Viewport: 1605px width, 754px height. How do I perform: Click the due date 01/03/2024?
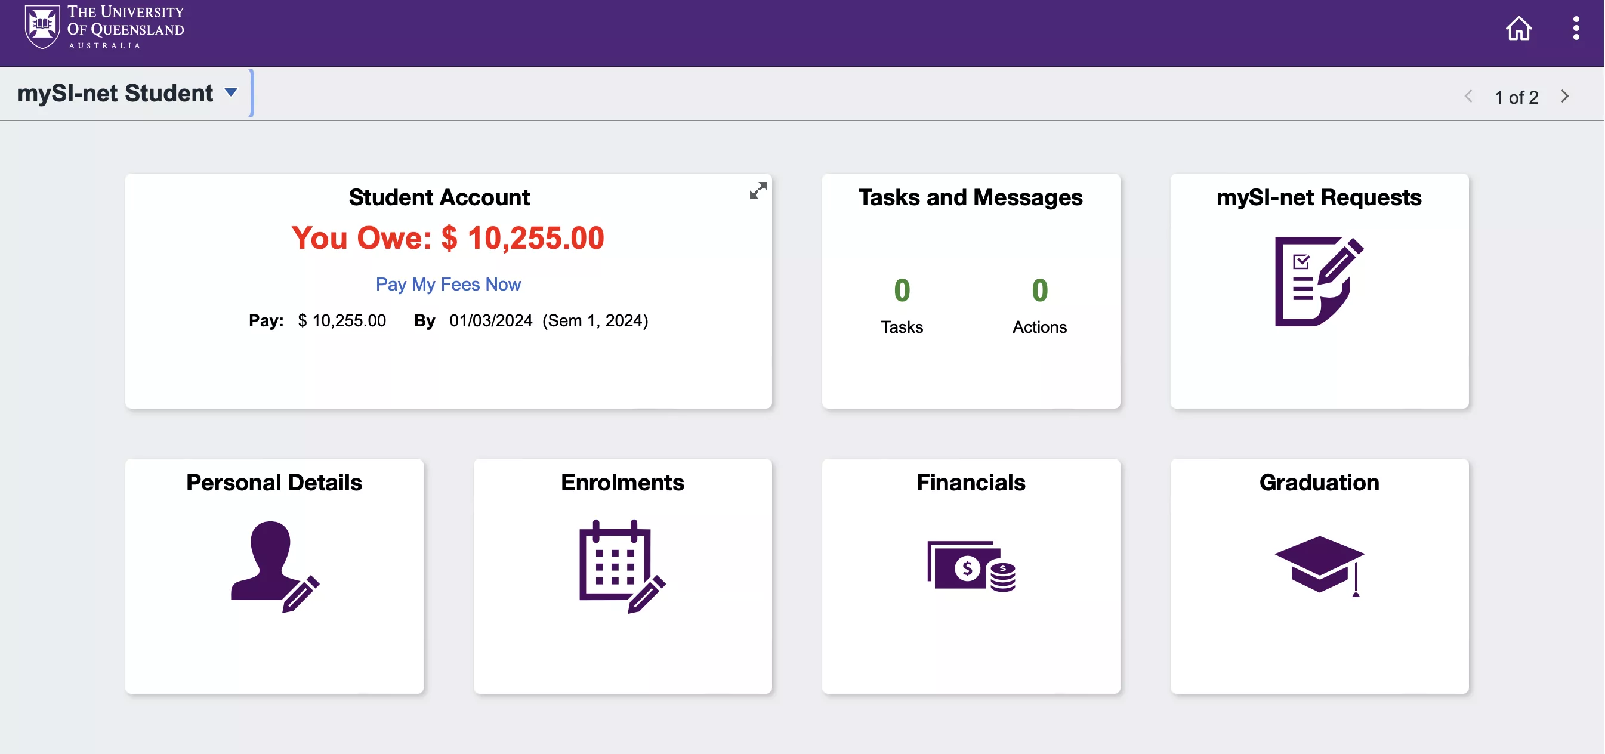pyautogui.click(x=490, y=320)
